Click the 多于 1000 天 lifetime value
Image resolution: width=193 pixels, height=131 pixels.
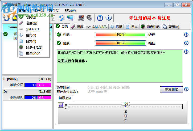click(97, 92)
